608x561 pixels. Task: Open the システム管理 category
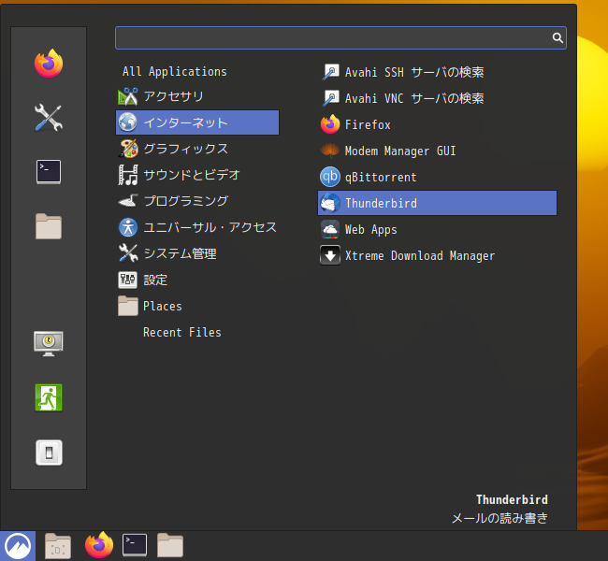pos(197,253)
